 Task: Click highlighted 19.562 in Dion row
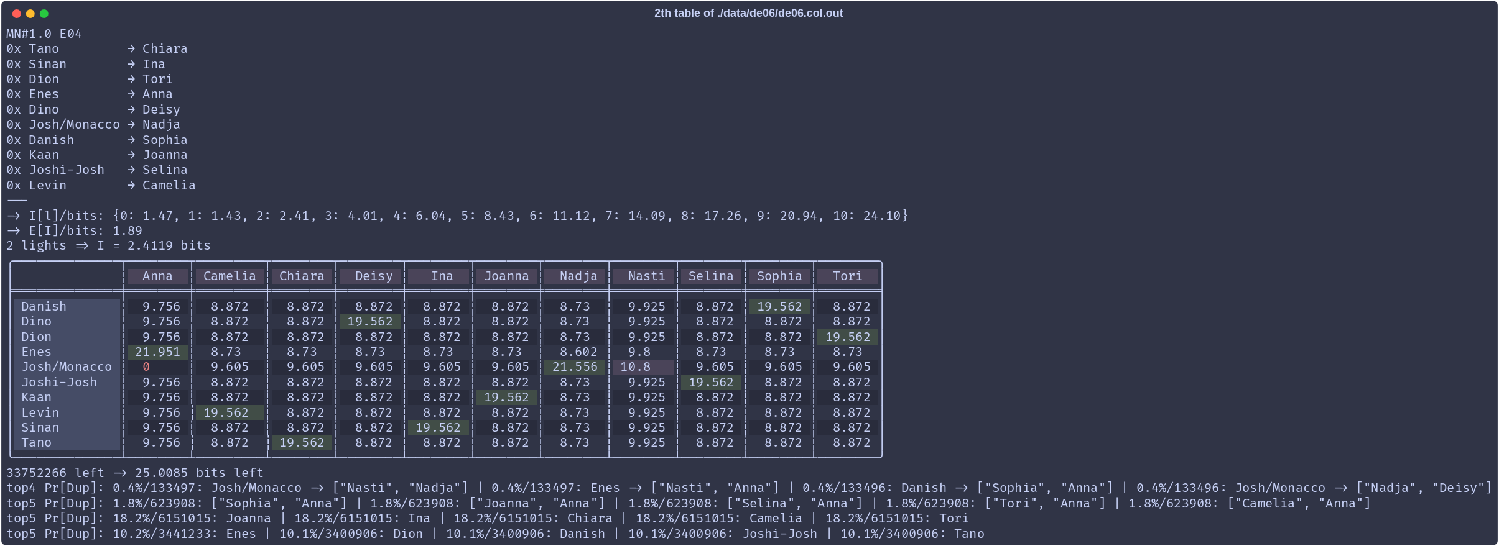tap(848, 337)
